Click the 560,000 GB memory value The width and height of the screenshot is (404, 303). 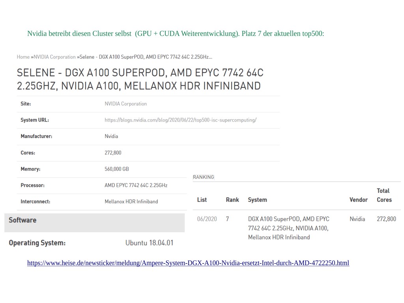116,169
